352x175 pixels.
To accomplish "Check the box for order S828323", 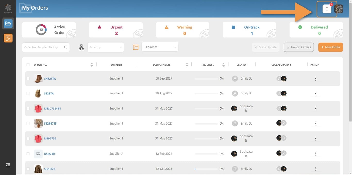I will pyautogui.click(x=28, y=169).
